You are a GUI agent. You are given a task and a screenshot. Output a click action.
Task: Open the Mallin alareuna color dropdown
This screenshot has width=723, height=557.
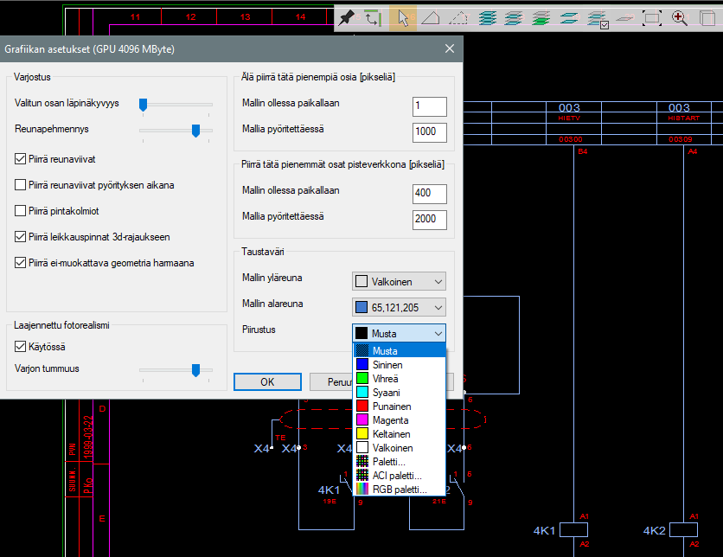click(x=400, y=307)
